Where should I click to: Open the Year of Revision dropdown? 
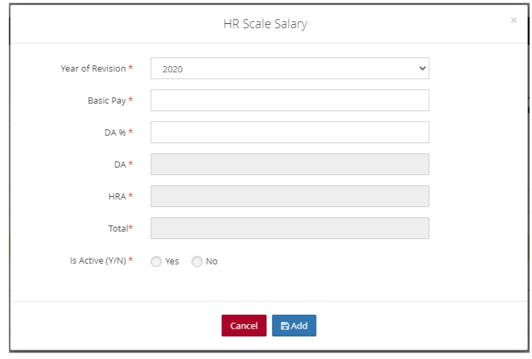tap(290, 68)
